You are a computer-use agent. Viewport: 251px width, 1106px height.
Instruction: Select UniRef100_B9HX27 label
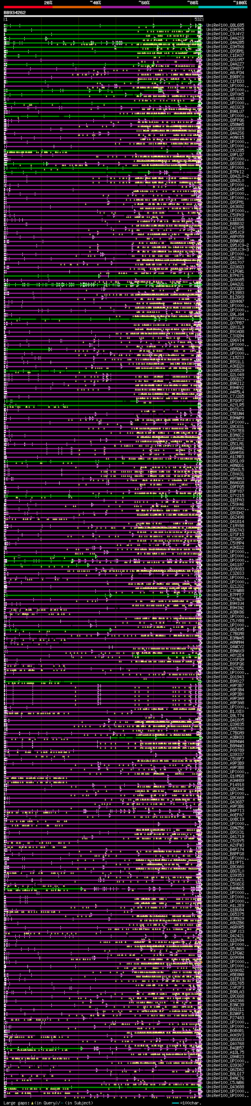click(x=225, y=681)
